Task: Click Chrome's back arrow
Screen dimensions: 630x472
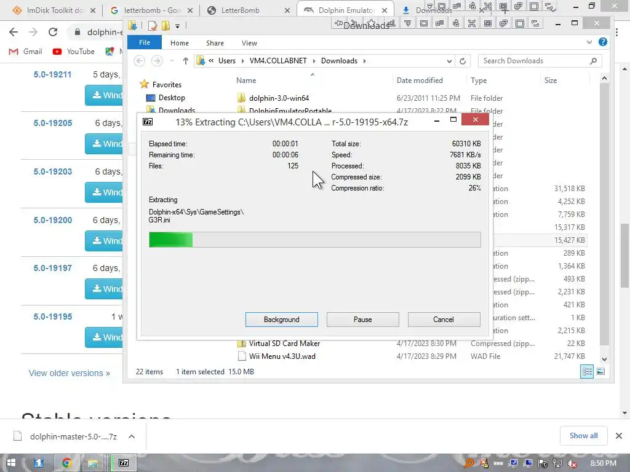Action: [14, 32]
